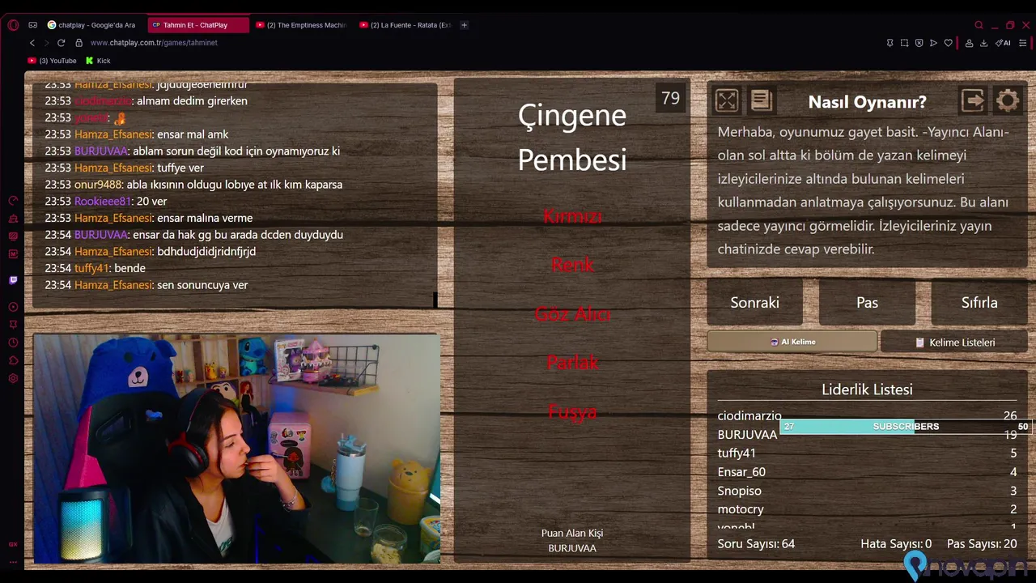Add page to bookmarks heart icon
Image resolution: width=1036 pixels, height=583 pixels.
[x=948, y=43]
